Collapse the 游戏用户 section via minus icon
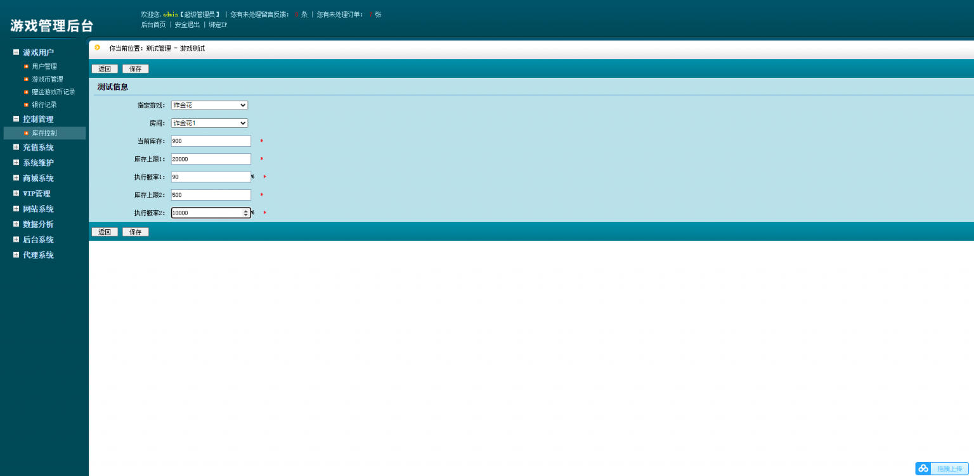The width and height of the screenshot is (974, 476). [16, 53]
